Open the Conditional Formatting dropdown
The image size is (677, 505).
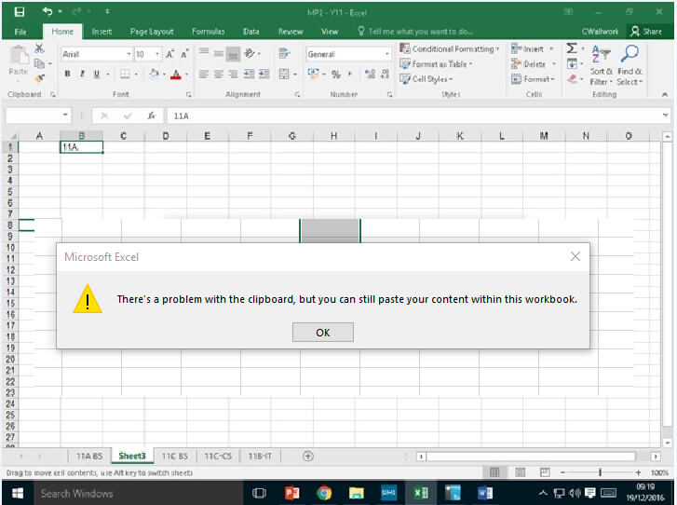451,48
